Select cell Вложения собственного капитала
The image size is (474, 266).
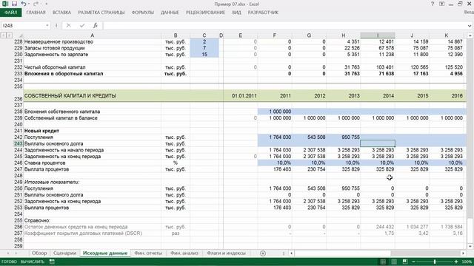tap(92, 112)
